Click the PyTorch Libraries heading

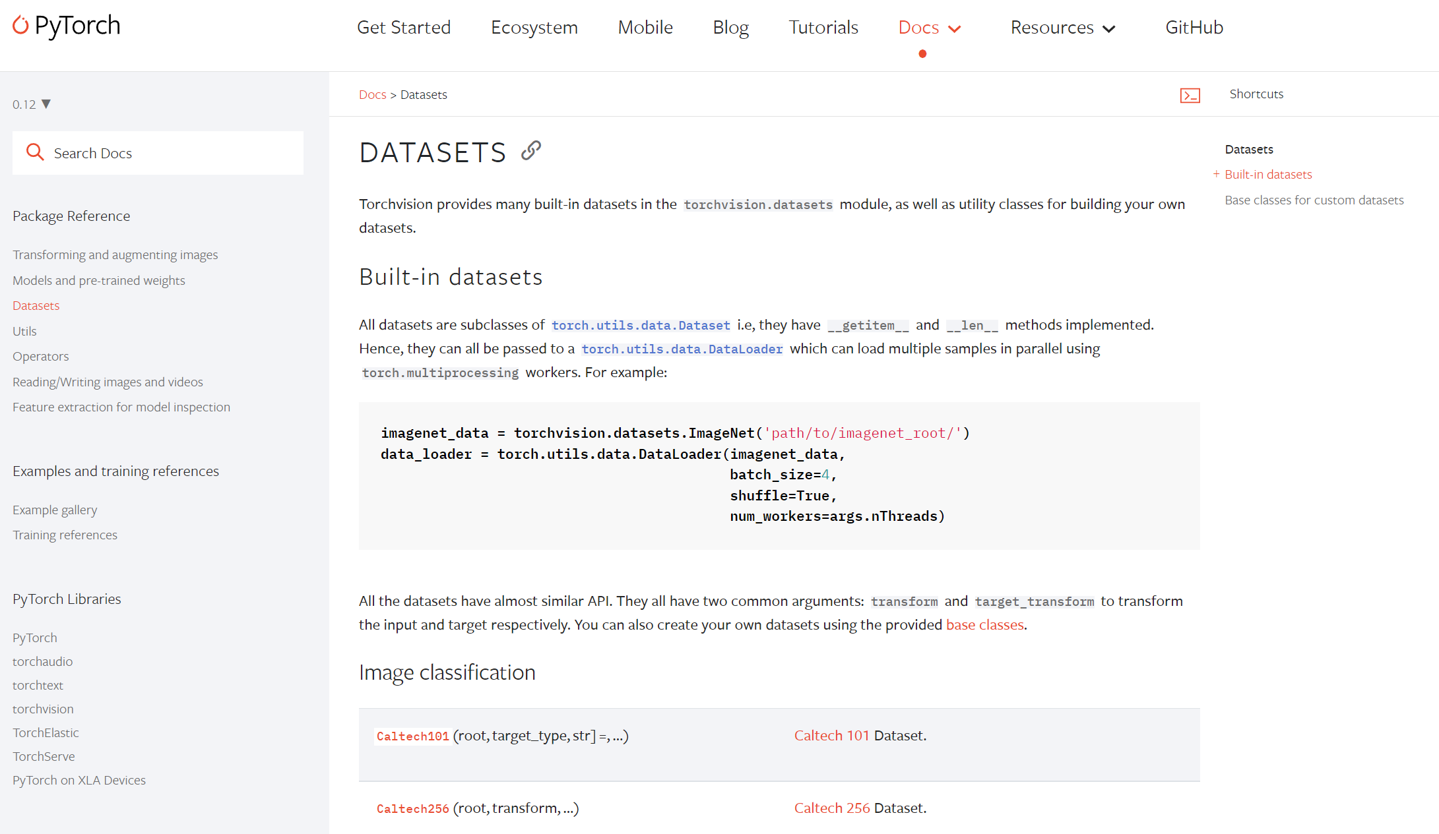(67, 599)
